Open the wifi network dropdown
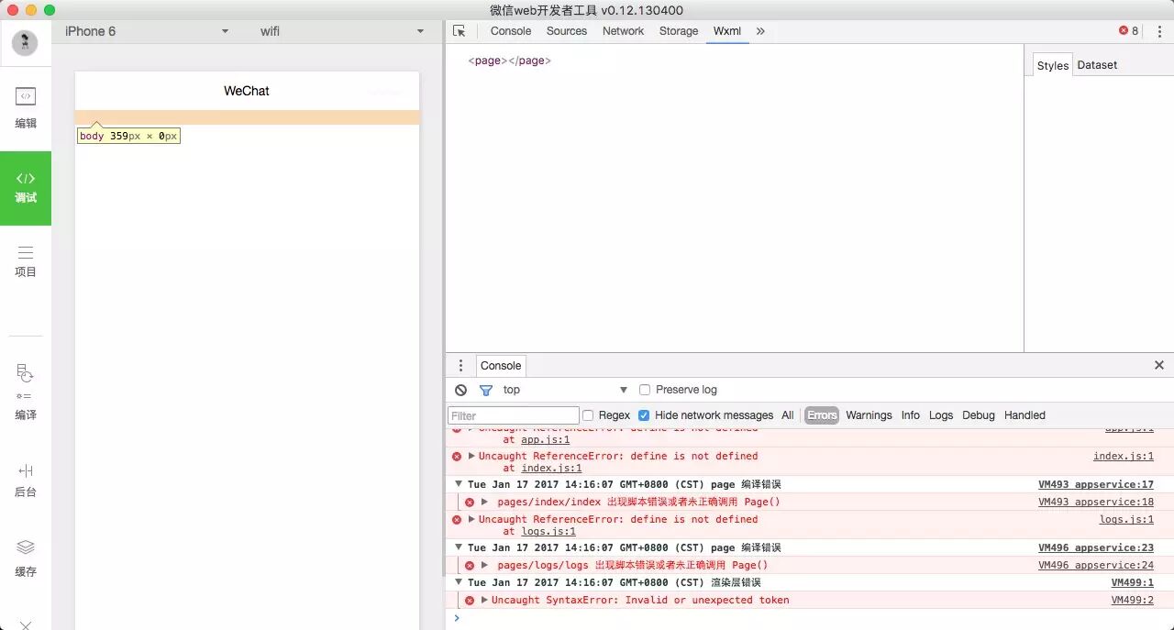 pyautogui.click(x=342, y=31)
